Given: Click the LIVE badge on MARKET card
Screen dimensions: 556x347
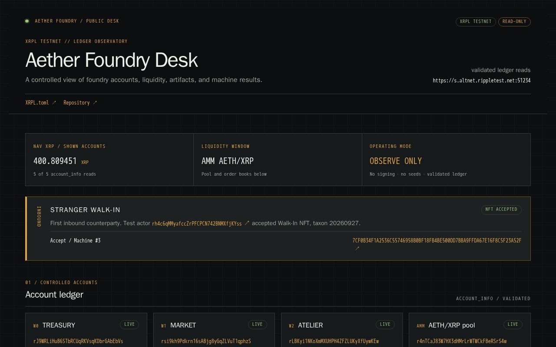Looking at the screenshot, I should point(257,324).
